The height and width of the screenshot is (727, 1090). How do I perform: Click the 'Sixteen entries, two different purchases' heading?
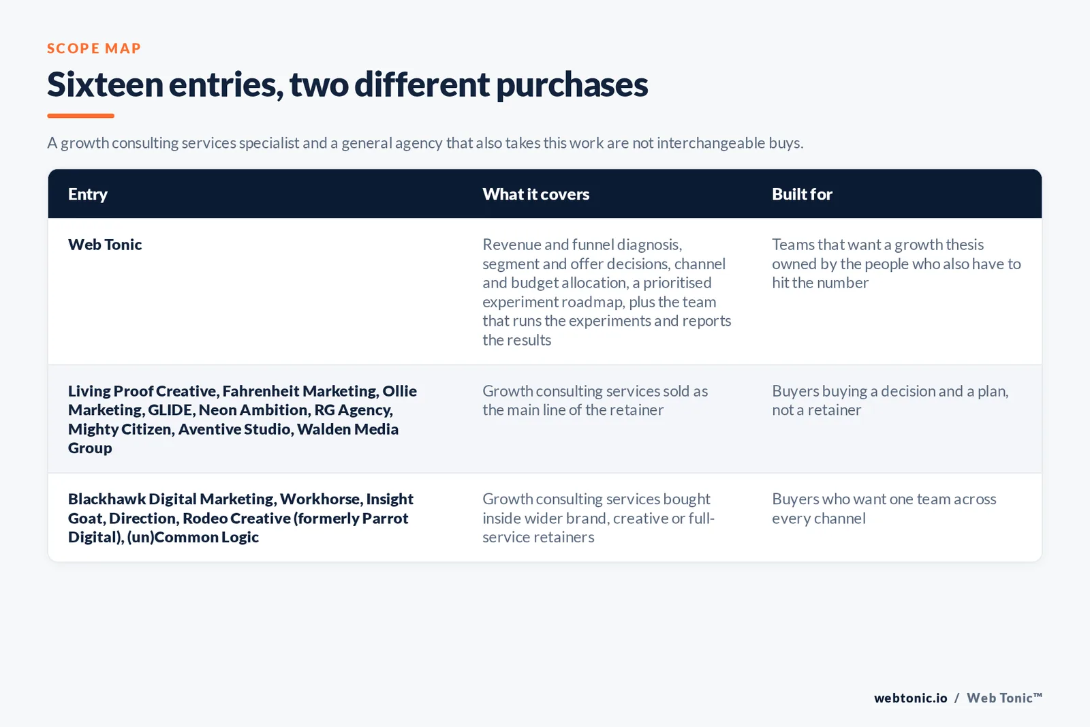(x=347, y=84)
